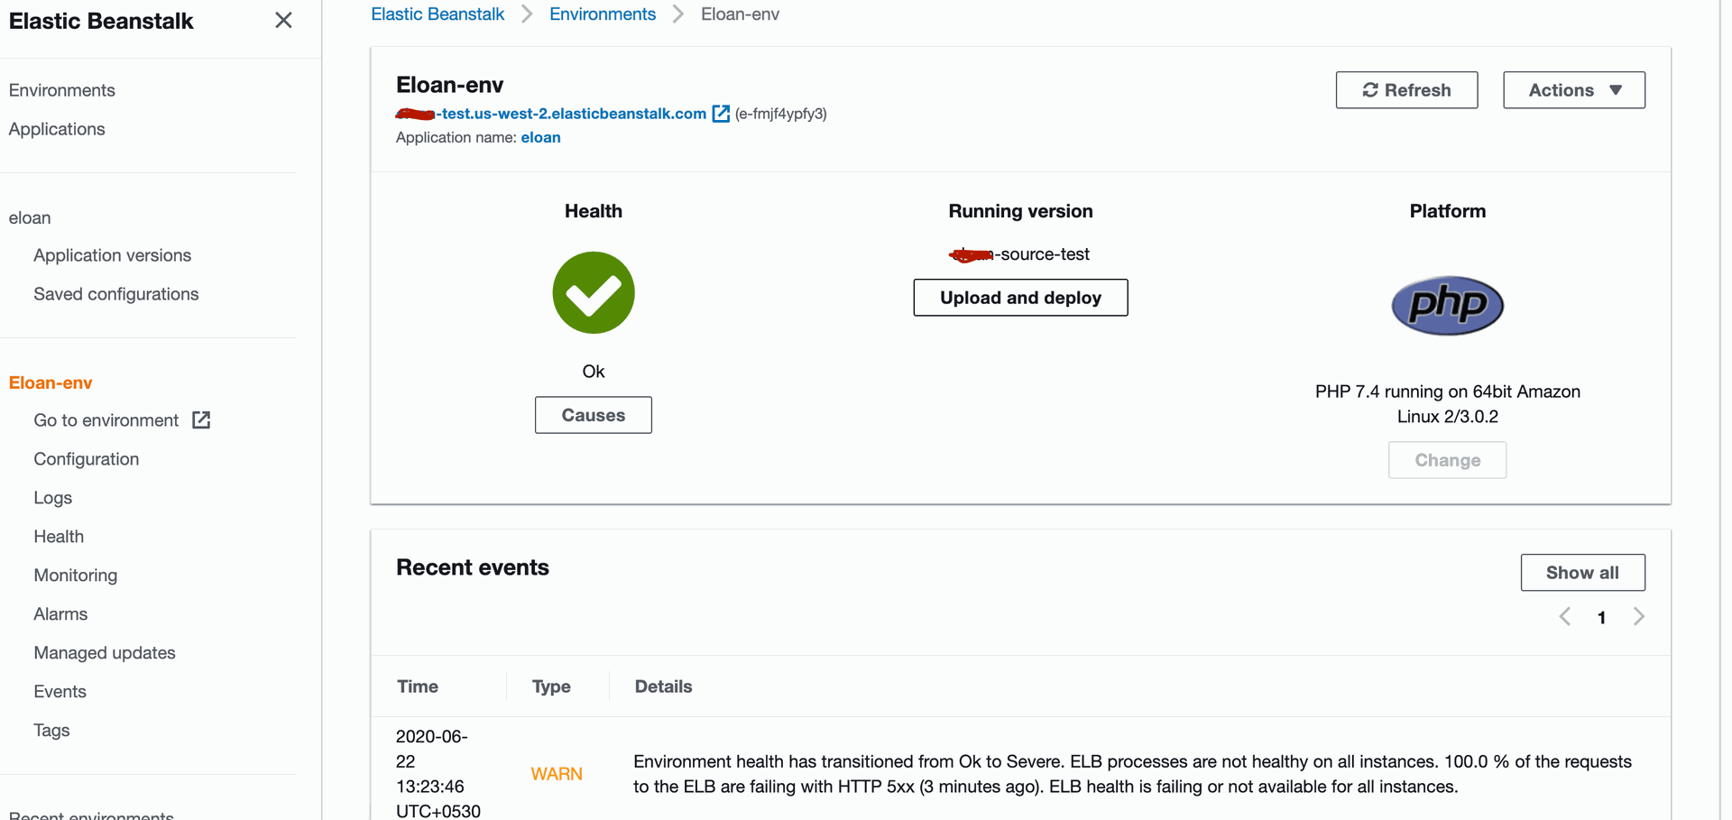
Task: Open Managed updates
Action: (x=105, y=653)
